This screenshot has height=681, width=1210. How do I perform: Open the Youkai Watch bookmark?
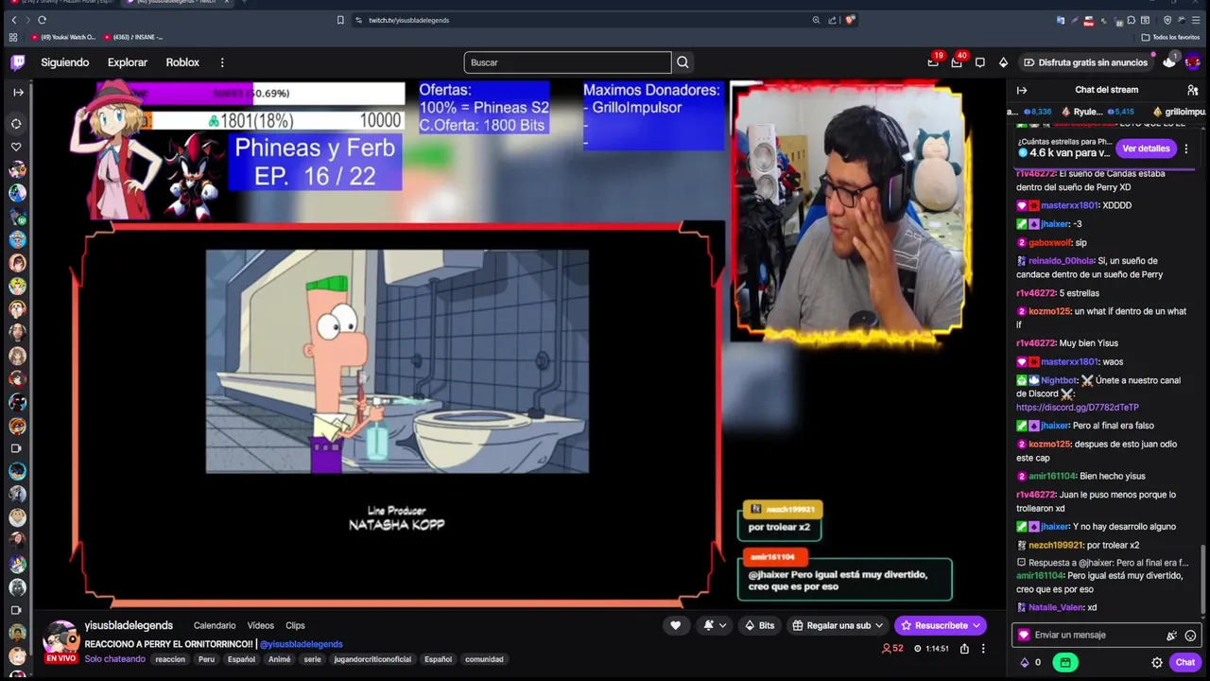64,37
